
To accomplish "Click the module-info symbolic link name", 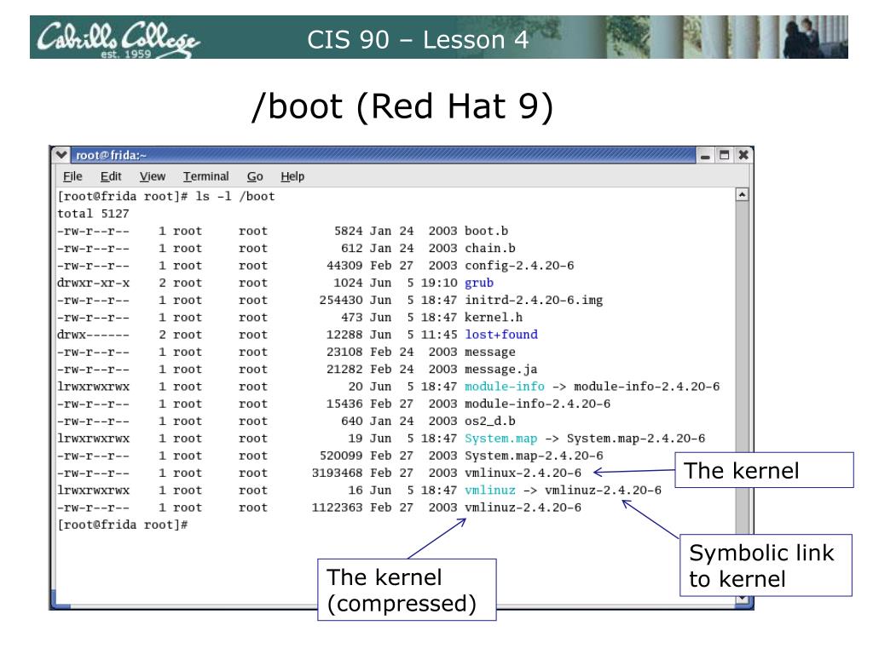I will click(x=505, y=387).
